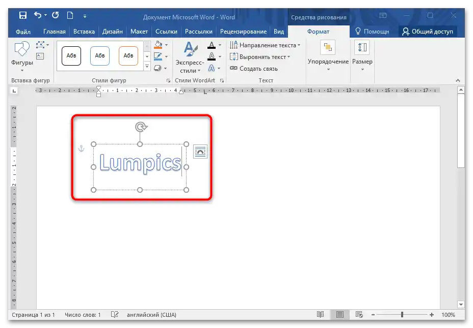This screenshot has height=328, width=473.
Task: Open text fill color dropdown arrow
Action: tap(220, 45)
